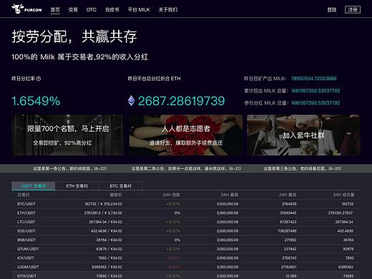This screenshot has width=372, height=279.
Task: Click the question mark icon beside 昨日分红率
Action: [39, 79]
